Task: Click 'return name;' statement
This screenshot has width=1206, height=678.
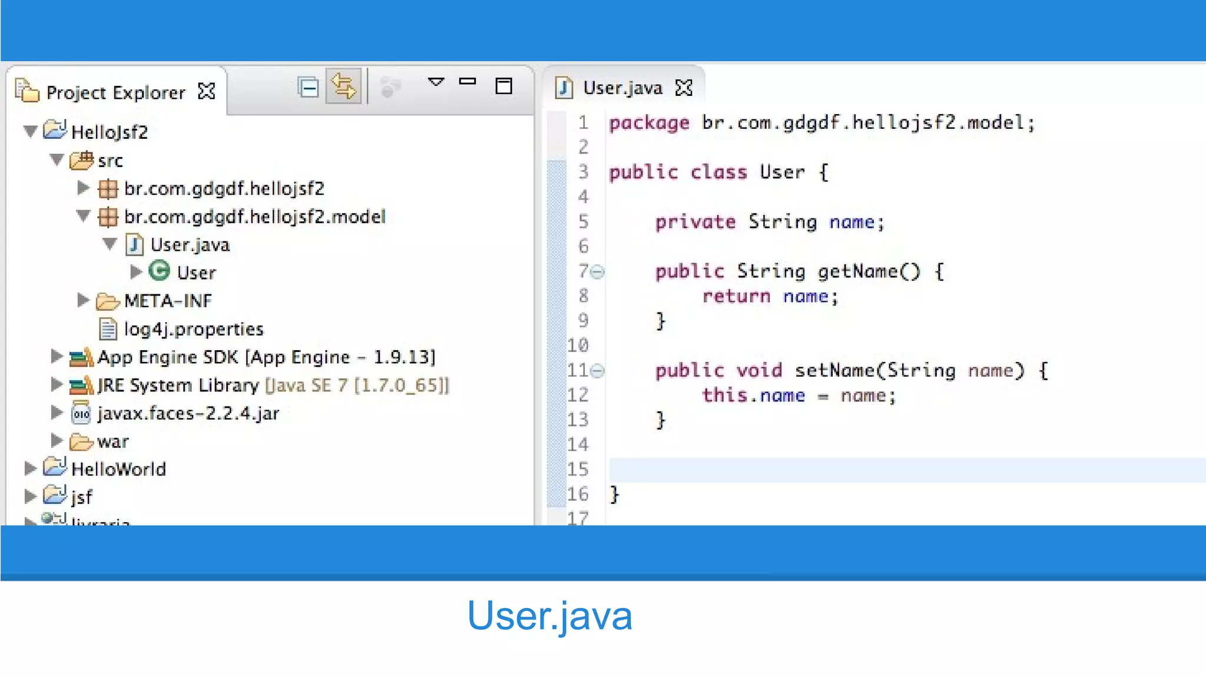Action: click(770, 297)
